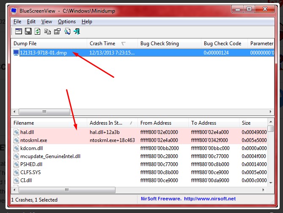Click the file icon next to ntoskrnl.exe
Image resolution: width=283 pixels, height=213 pixels.
click(x=16, y=140)
